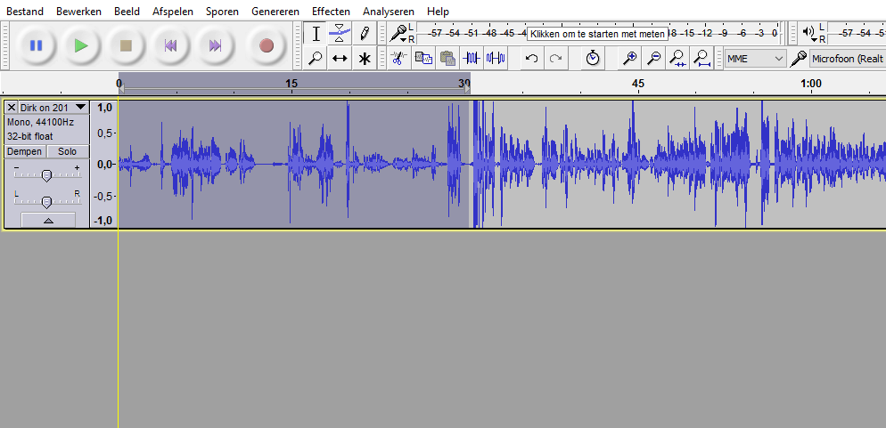Viewport: 886px width, 428px height.
Task: Open the Analyseren menu
Action: click(389, 12)
